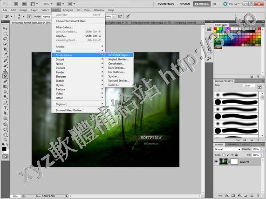This screenshot has width=266, height=199.
Task: Pick the red swatch in Swatches panel
Action: (x=215, y=29)
